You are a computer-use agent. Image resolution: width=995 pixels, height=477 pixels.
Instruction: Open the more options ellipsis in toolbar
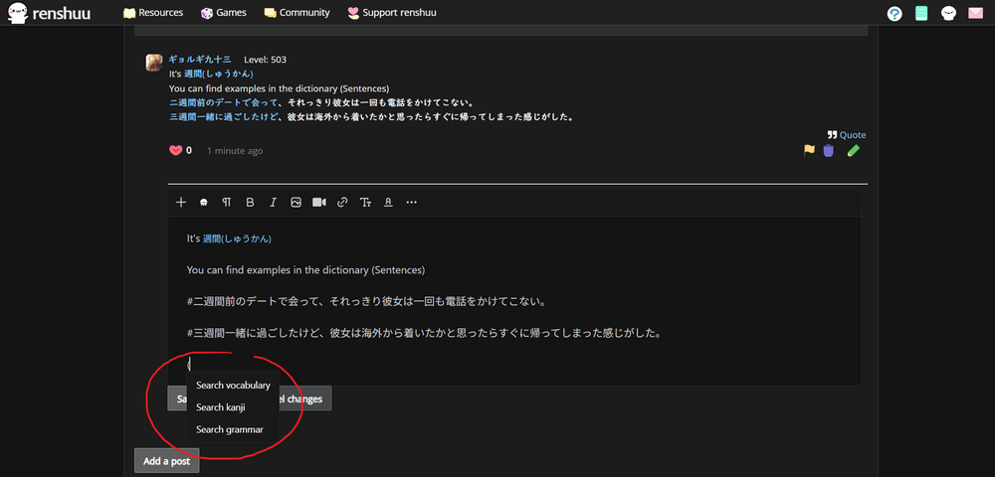tap(411, 202)
